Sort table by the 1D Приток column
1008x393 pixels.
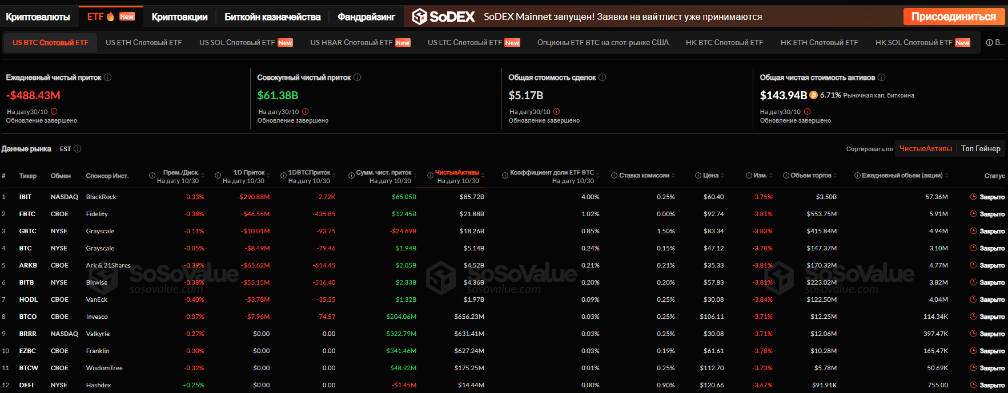click(268, 175)
